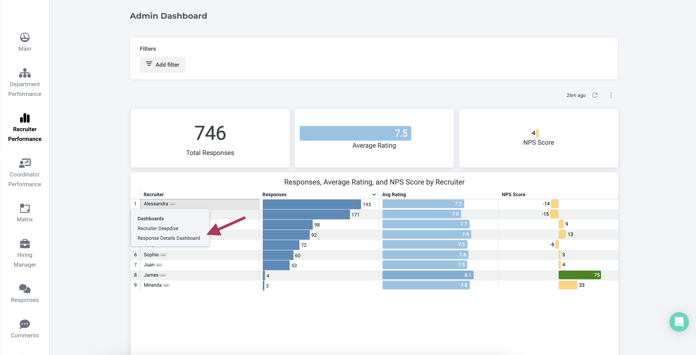This screenshot has width=696, height=355.
Task: Open the Matrix view icon
Action: [25, 208]
